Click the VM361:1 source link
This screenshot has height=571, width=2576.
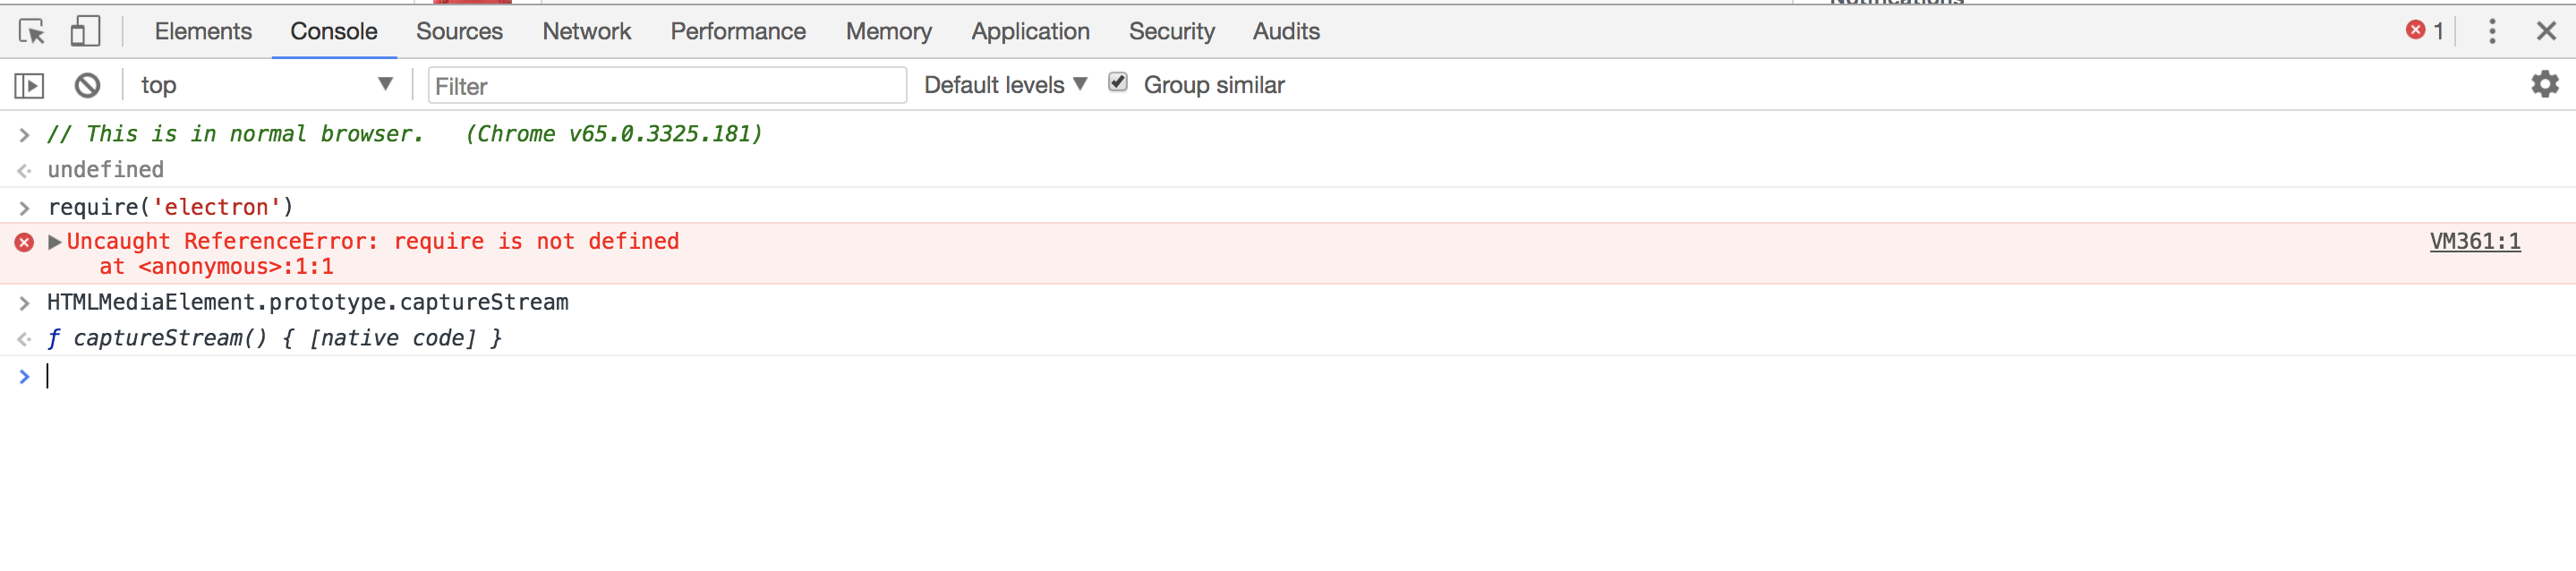point(2475,240)
